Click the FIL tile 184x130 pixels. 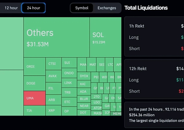coord(53,88)
